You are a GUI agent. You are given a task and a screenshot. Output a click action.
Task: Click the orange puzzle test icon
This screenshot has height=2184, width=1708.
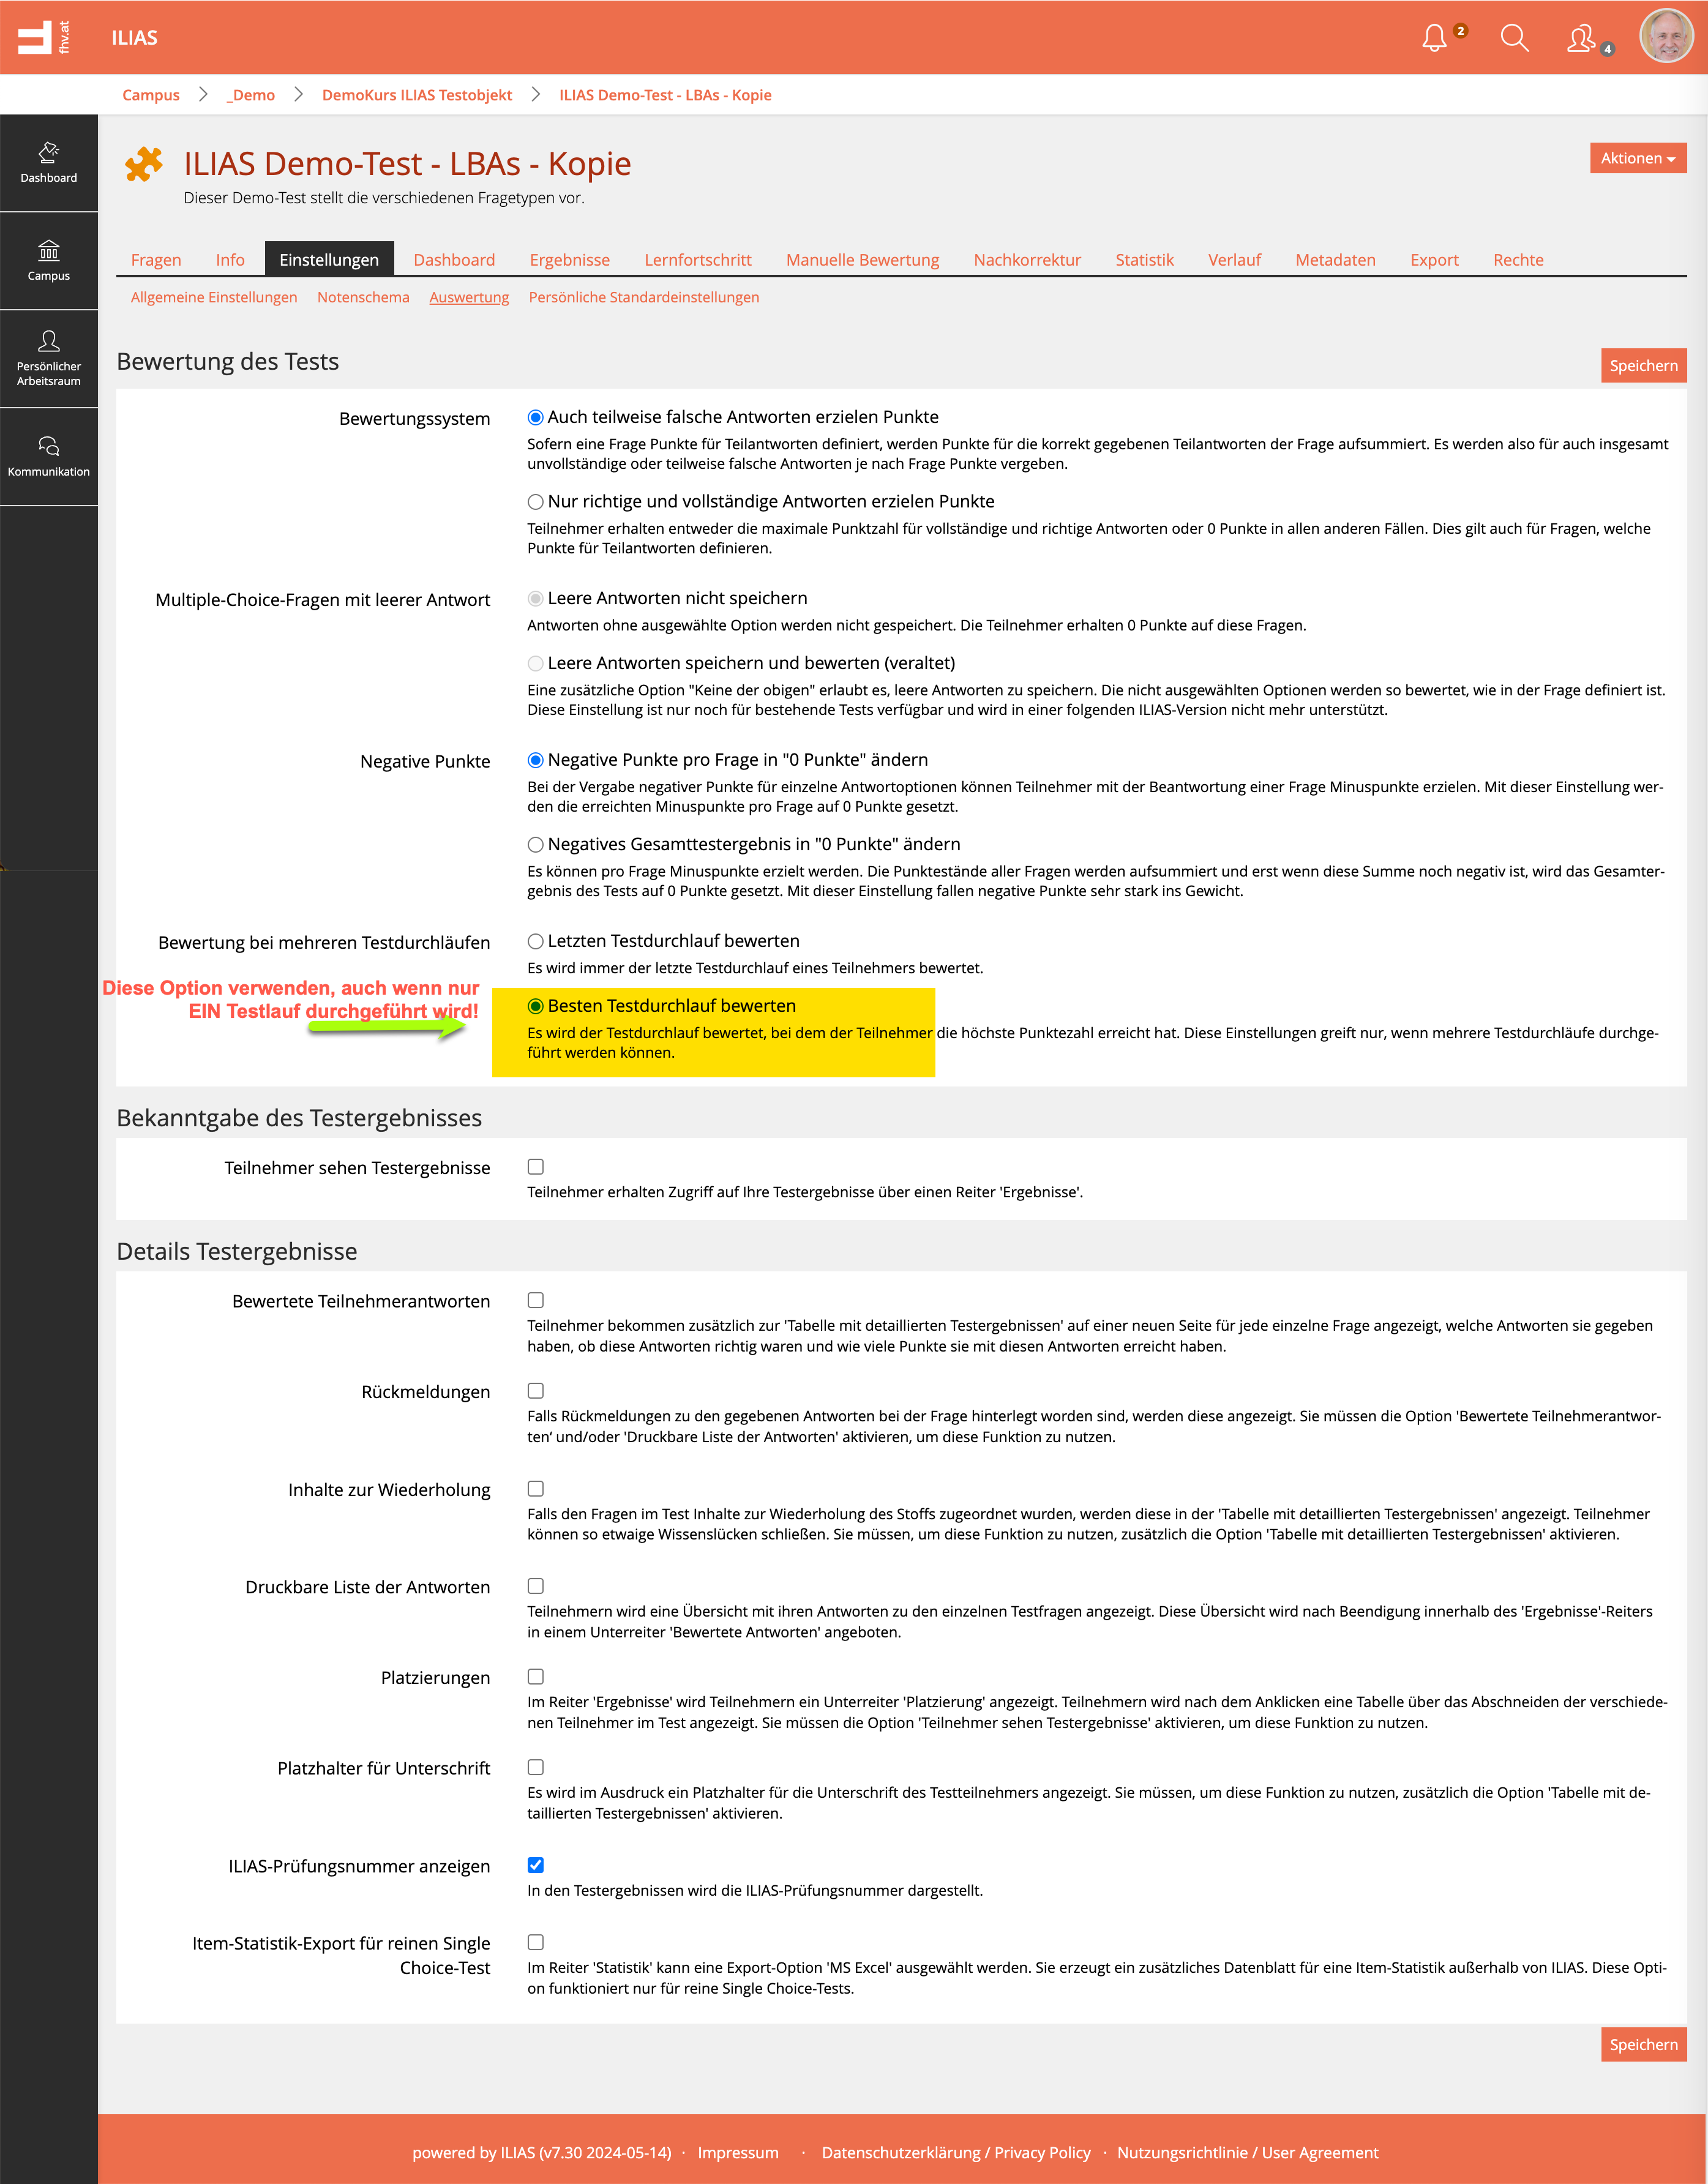[144, 164]
